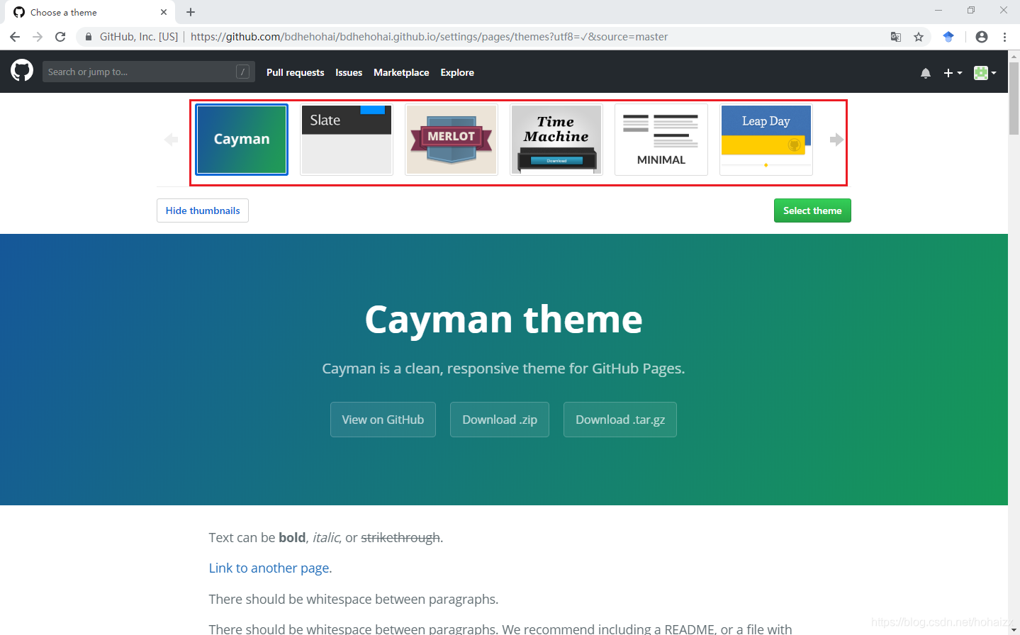Follow the Link to another page

[x=269, y=568]
